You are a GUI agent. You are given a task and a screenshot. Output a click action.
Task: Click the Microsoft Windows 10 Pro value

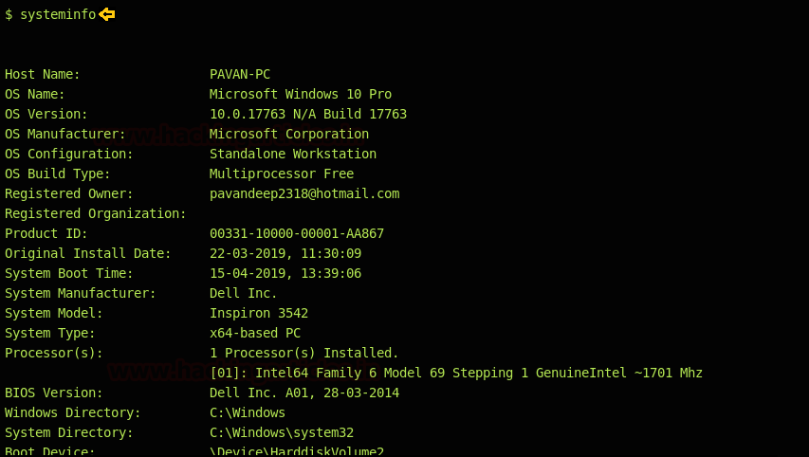pos(300,94)
